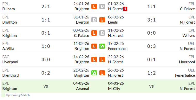Viewport: 196px width, 100px height.
Task: Click N. Forest's loss badge for 26-02-26
Action: [x=102, y=73]
